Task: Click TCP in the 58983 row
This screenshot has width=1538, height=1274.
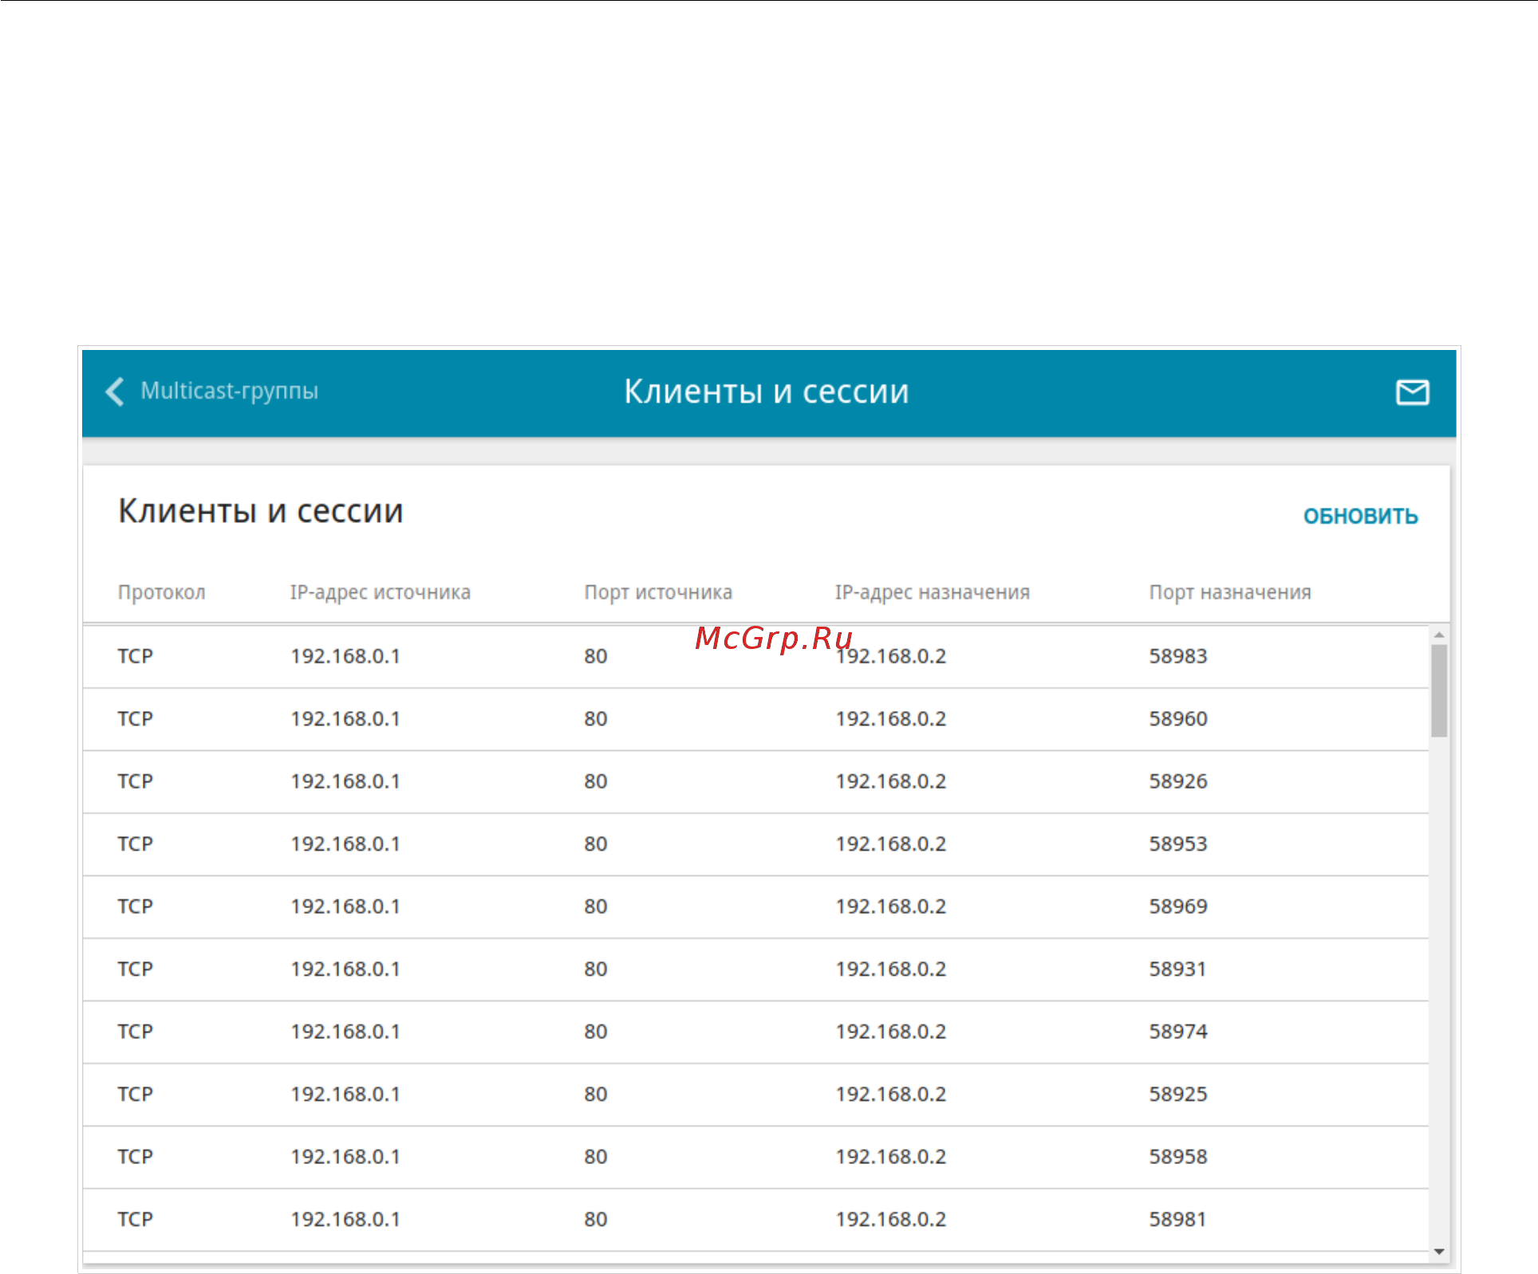Action: click(x=136, y=656)
